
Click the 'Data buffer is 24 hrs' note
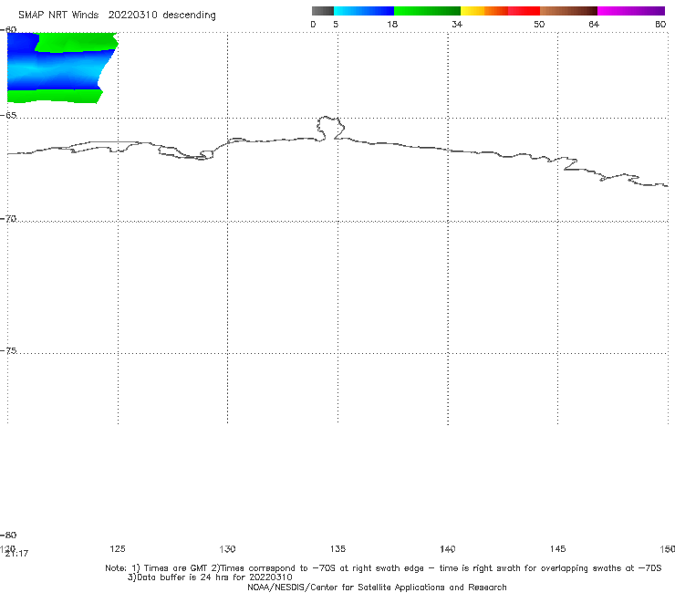210,577
